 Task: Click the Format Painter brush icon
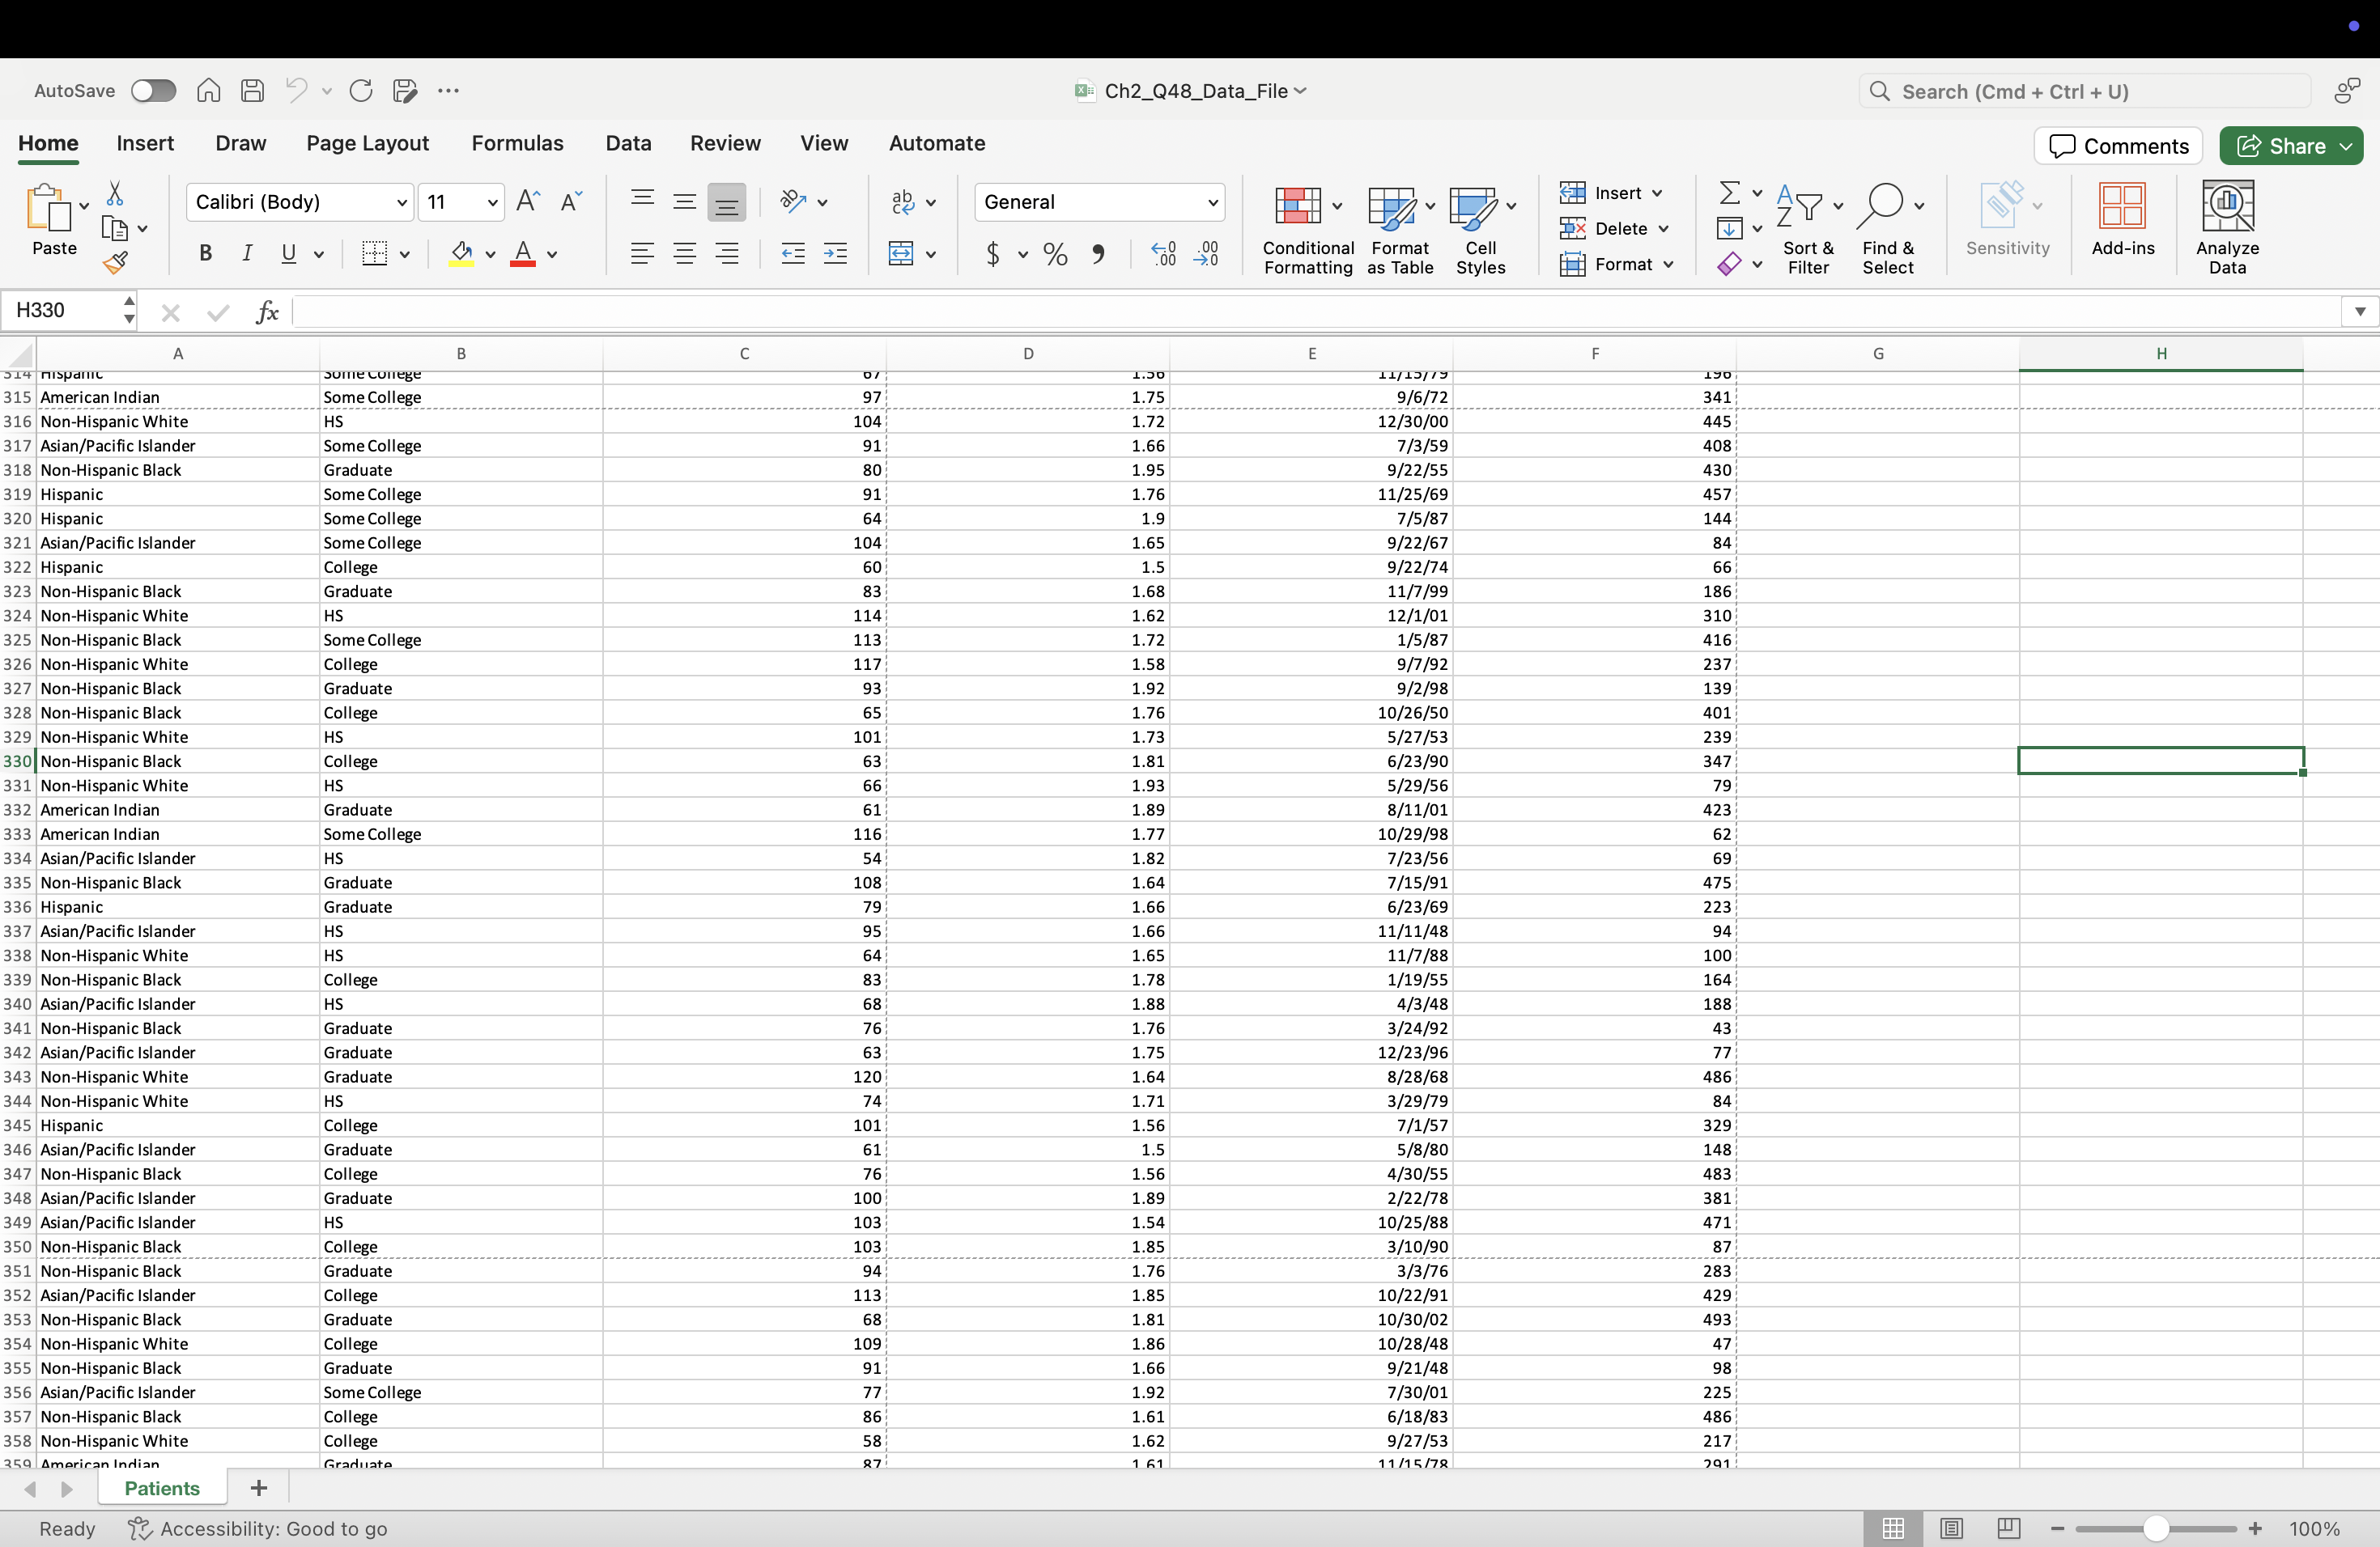pos(115,264)
